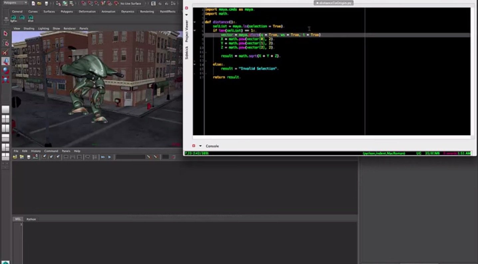Select the Lasso Select tool

click(5, 43)
